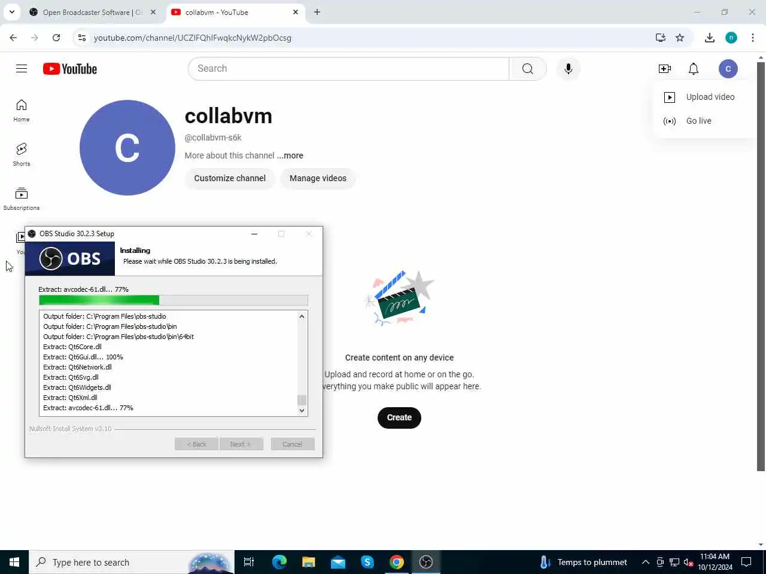Switch to OBS installer on the taskbar
766x574 pixels.
[x=426, y=562]
